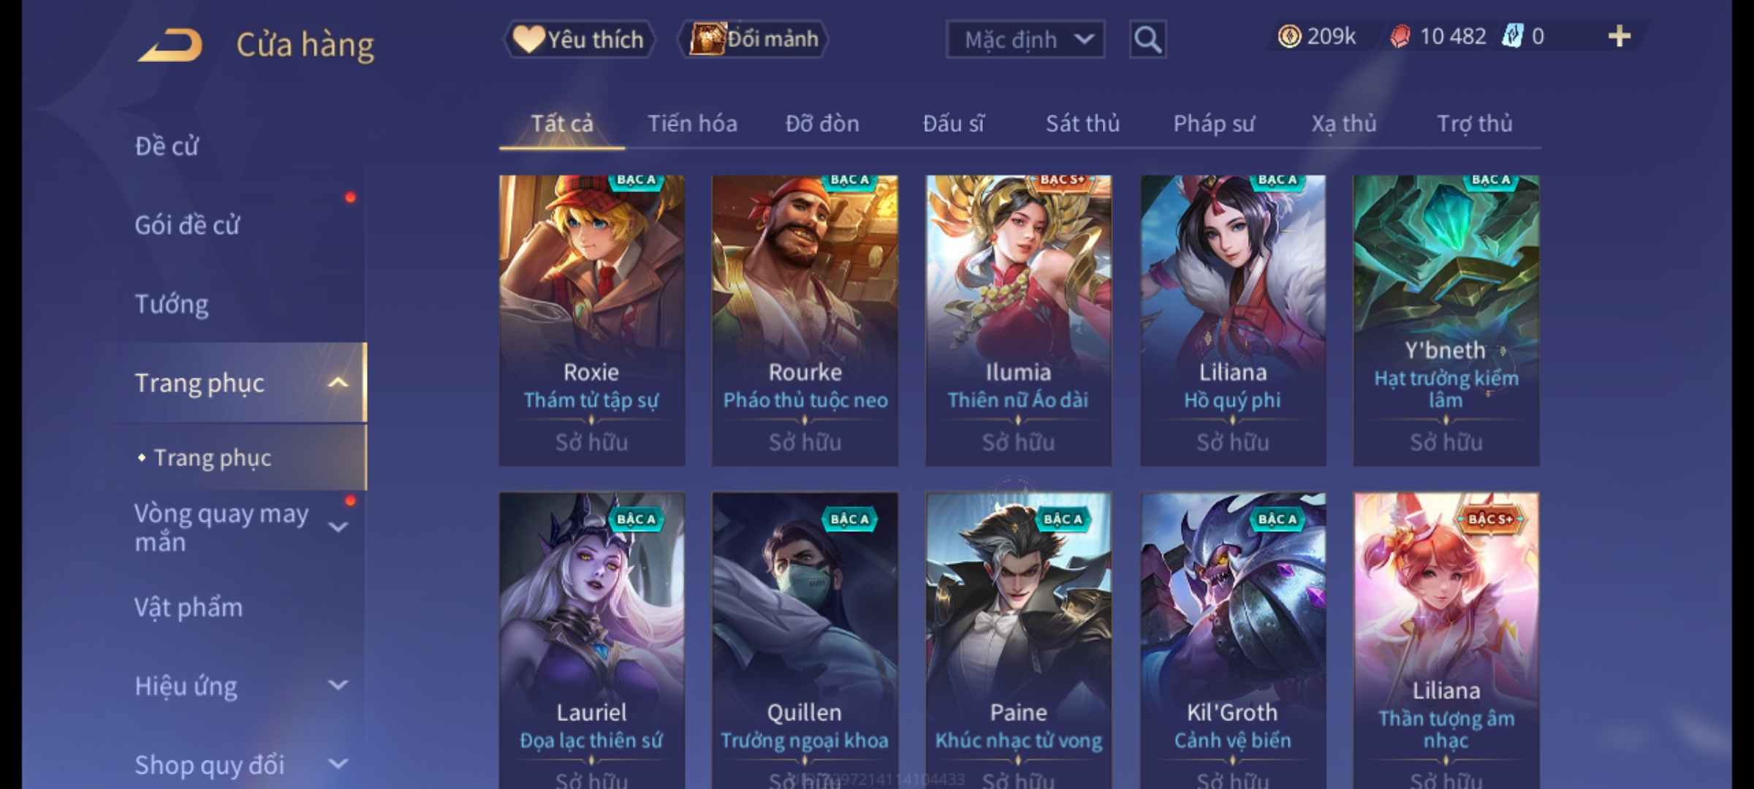This screenshot has height=789, width=1754.
Task: Open Đổi mảnh fragment exchange chest
Action: [753, 39]
